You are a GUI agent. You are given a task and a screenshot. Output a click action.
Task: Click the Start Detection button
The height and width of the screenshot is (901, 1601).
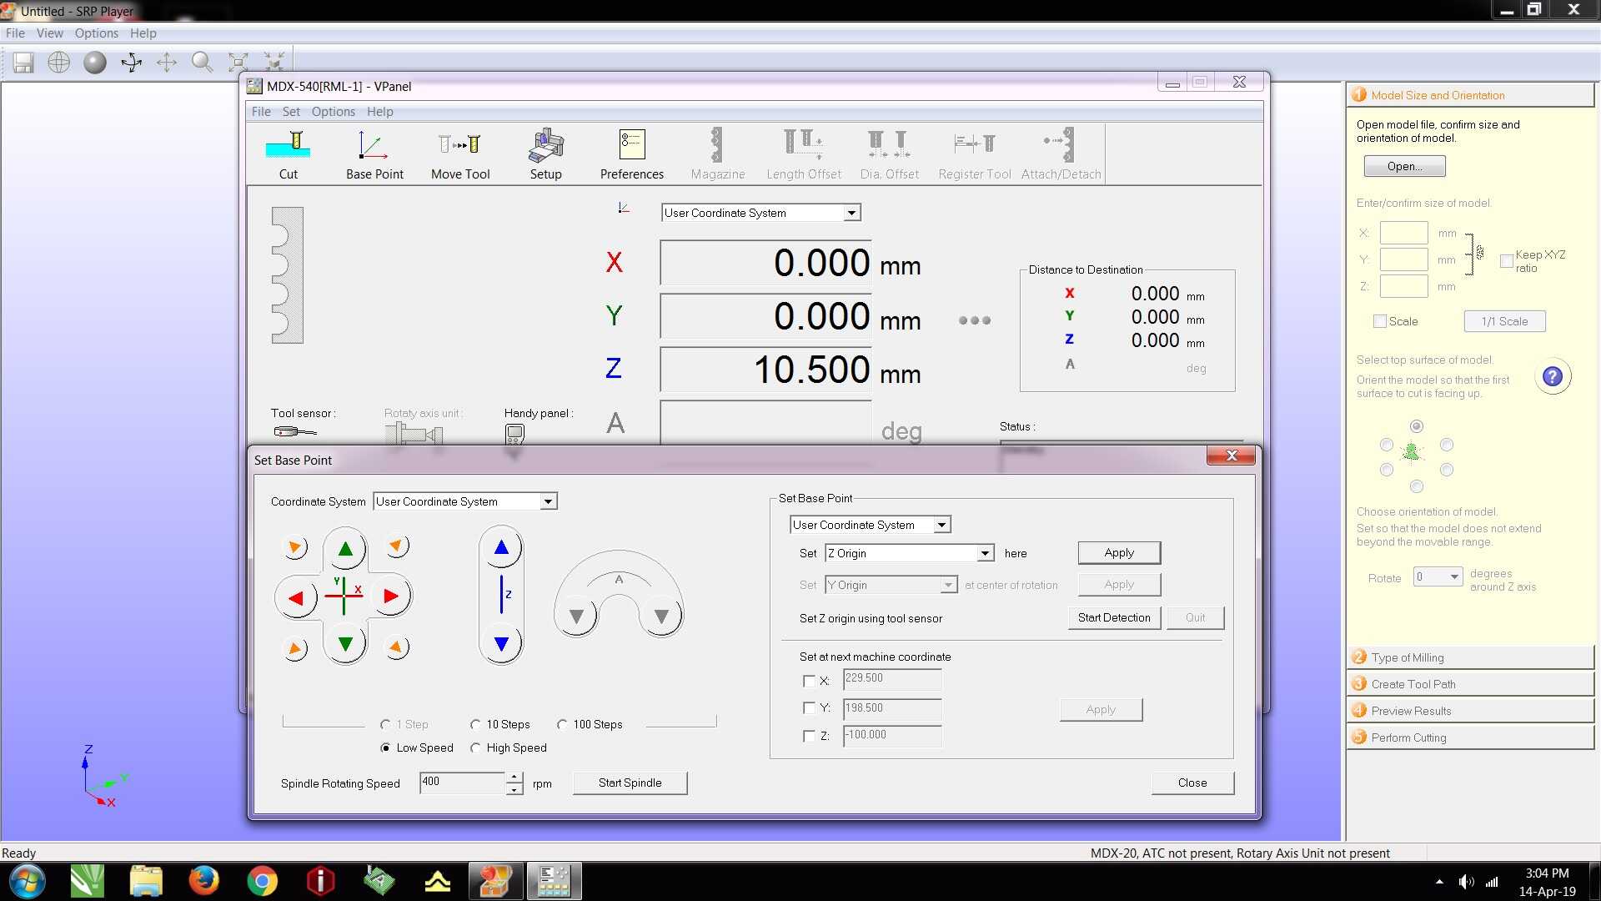1113,618
